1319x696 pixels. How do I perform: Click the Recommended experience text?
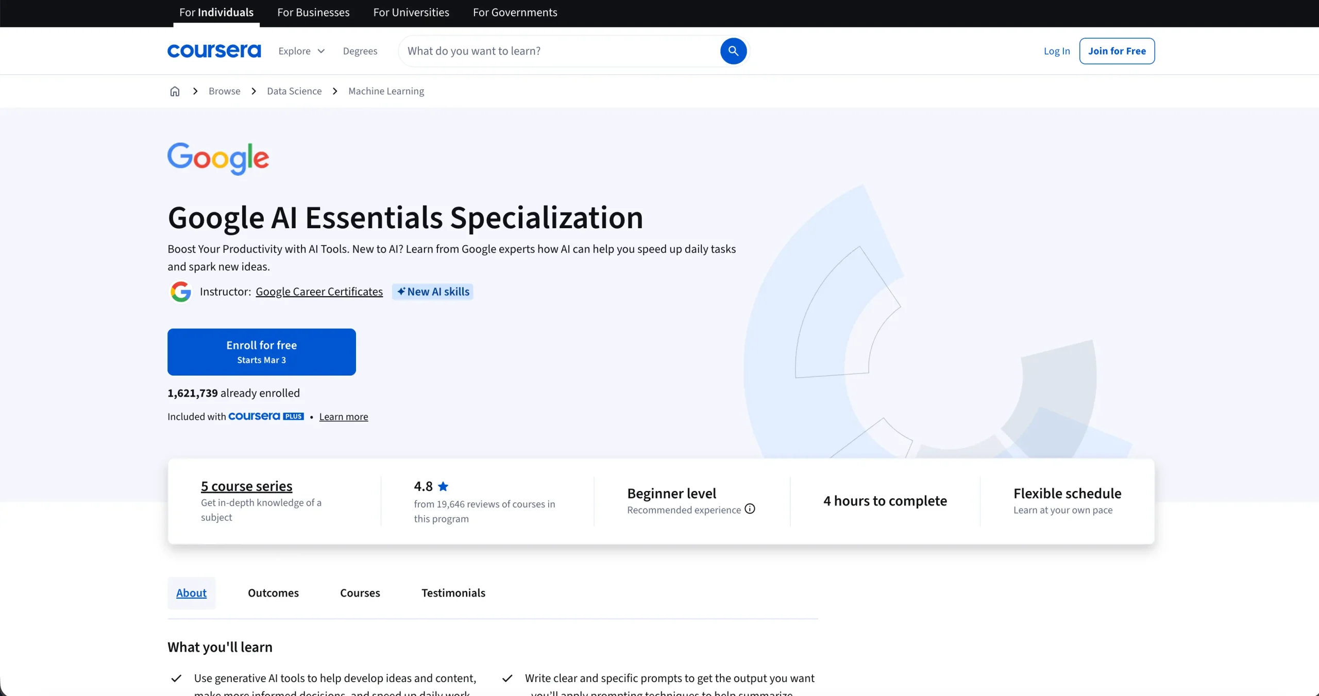pos(684,510)
